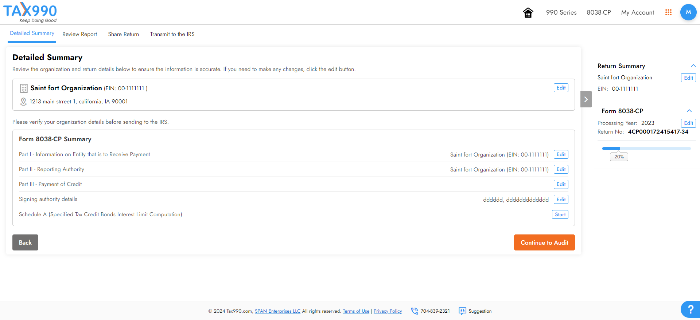Screen dimensions: 700x320
Task: Click the phone support icon in footer
Action: click(x=415, y=311)
